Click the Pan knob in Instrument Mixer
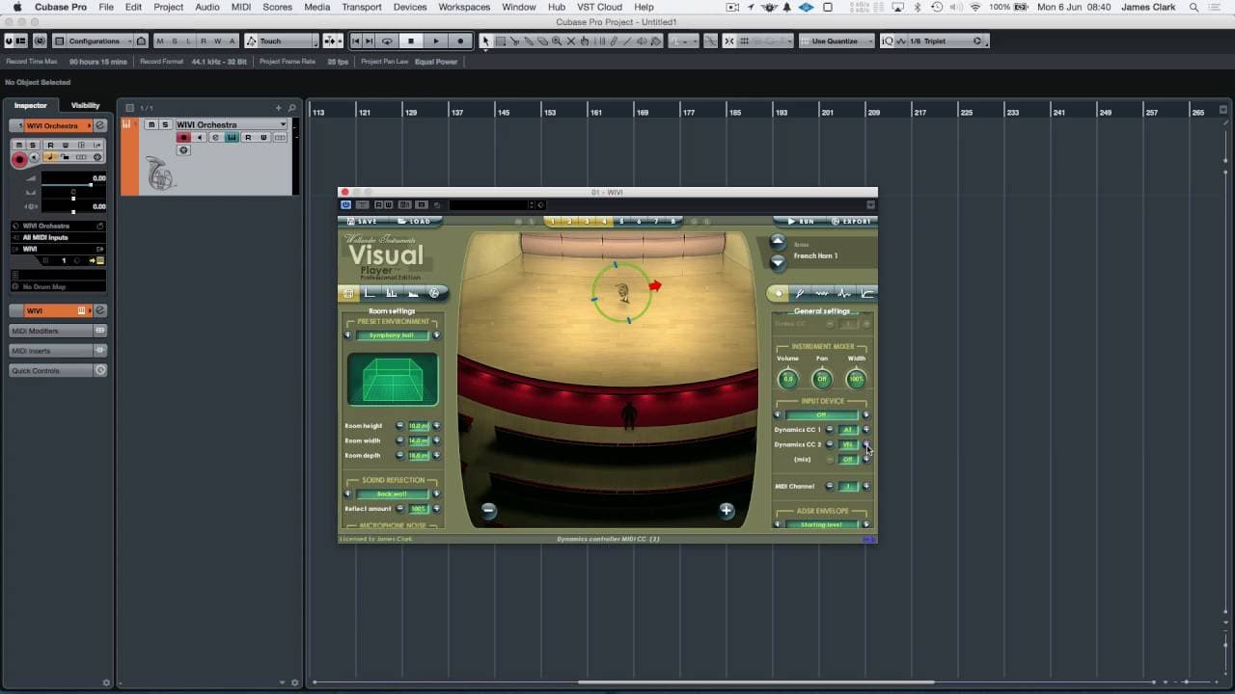Viewport: 1235px width, 694px height. click(x=821, y=379)
